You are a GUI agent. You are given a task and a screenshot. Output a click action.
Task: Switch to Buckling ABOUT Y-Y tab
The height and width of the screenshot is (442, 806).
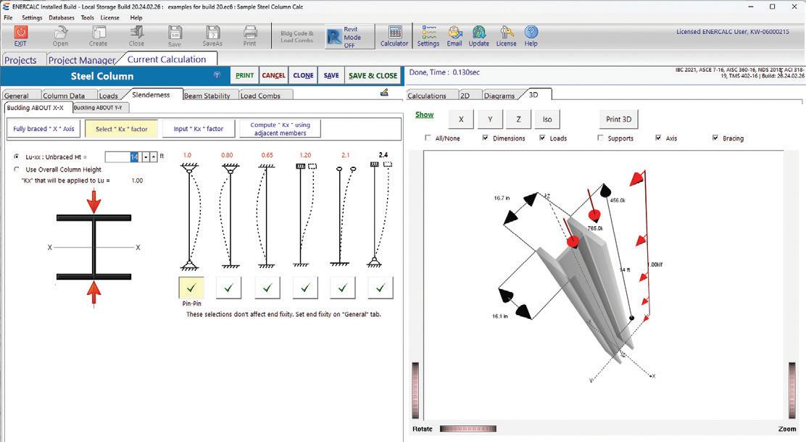point(98,107)
